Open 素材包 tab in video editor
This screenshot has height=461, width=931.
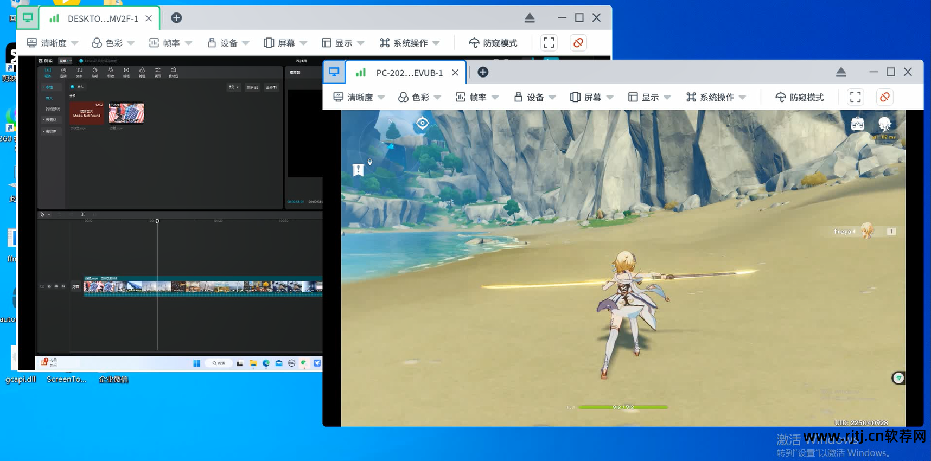pos(174,73)
